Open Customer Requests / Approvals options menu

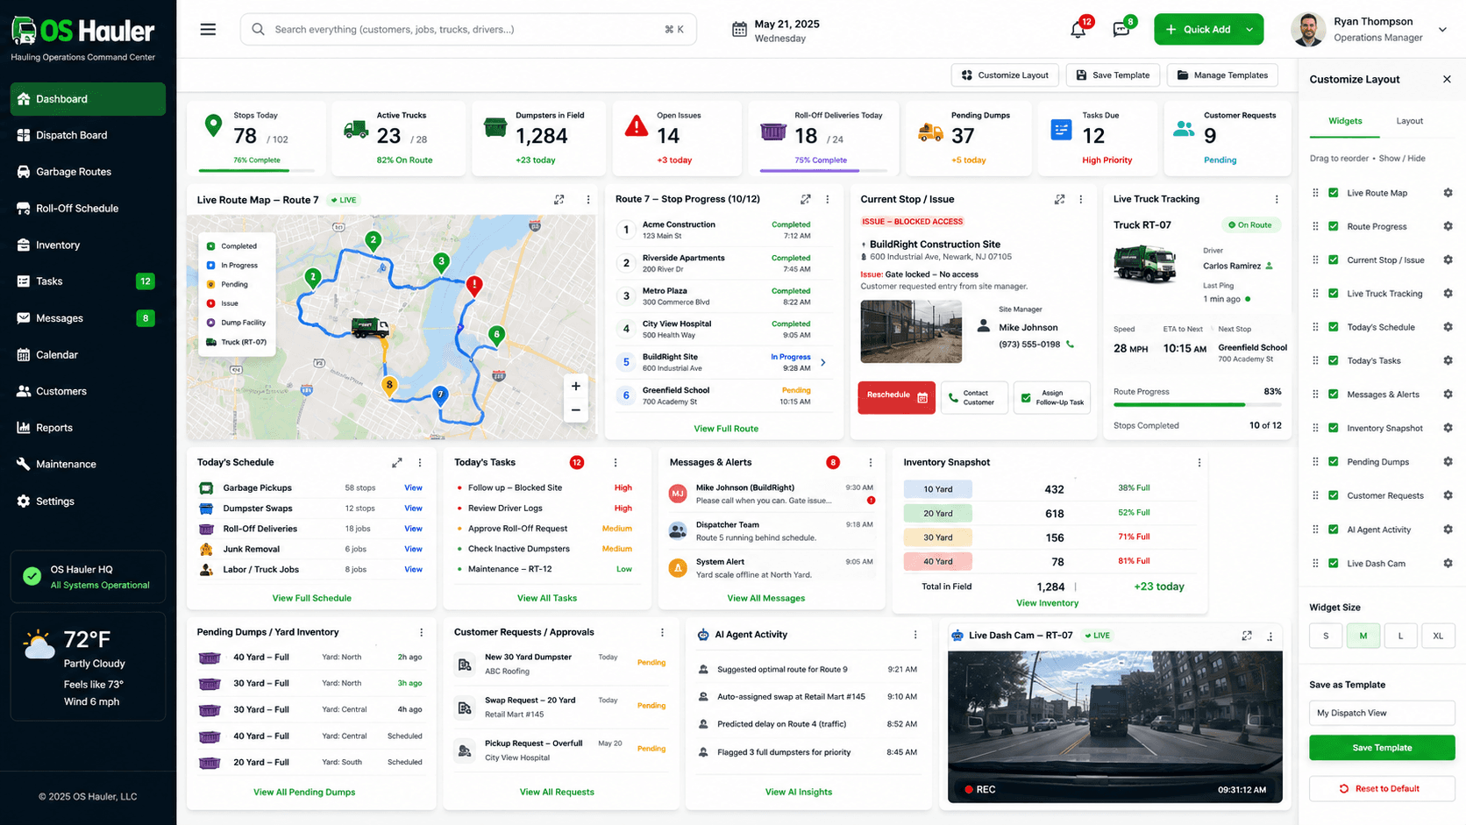[x=662, y=632]
